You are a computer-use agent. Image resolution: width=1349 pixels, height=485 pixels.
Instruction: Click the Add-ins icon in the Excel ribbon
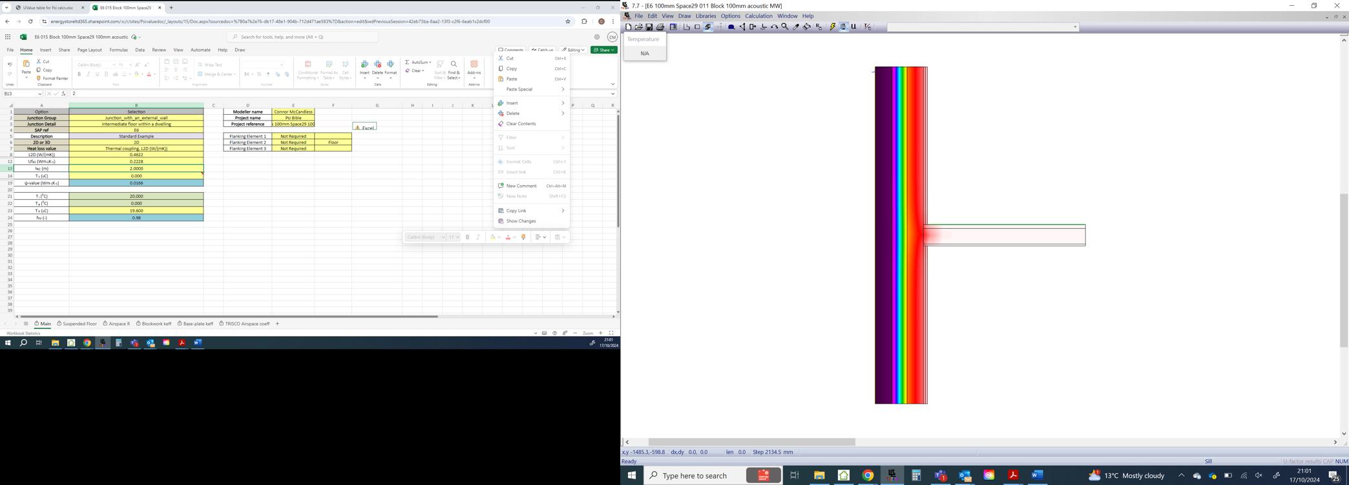coord(474,64)
